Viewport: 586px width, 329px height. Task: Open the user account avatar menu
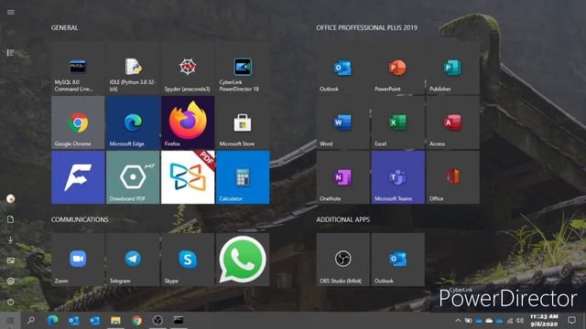tap(10, 199)
